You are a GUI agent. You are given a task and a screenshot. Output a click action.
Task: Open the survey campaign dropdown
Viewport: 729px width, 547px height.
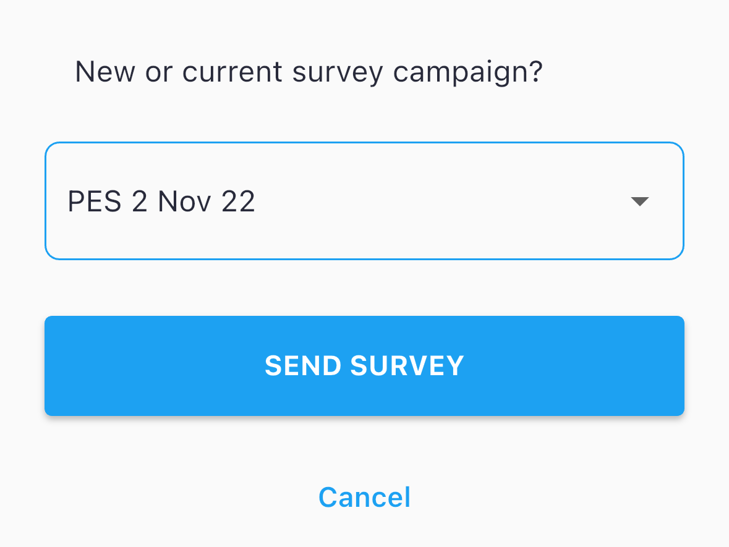click(364, 201)
